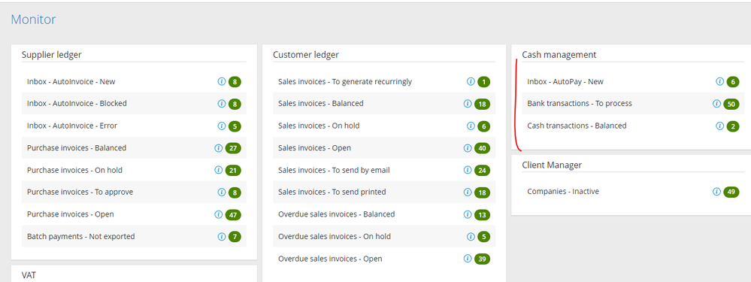Click the 27 badge for Purchase invoices - Balanced
This screenshot has height=282, width=751.
point(233,148)
